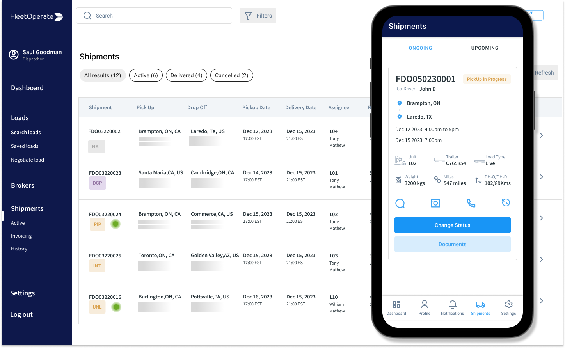Tap the phone call icon
565x348 pixels.
point(471,203)
